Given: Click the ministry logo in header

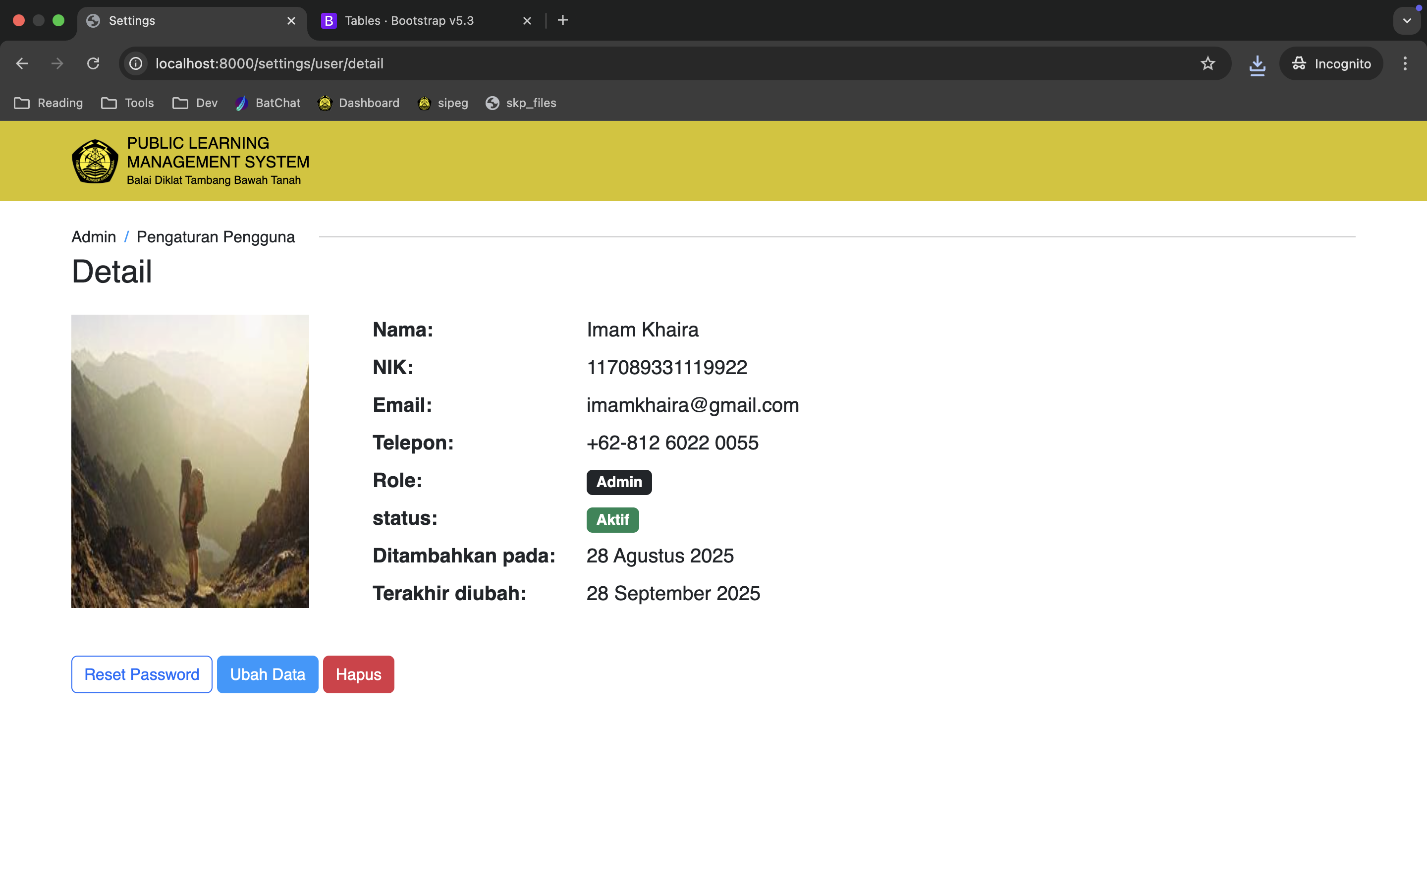Looking at the screenshot, I should click(94, 161).
